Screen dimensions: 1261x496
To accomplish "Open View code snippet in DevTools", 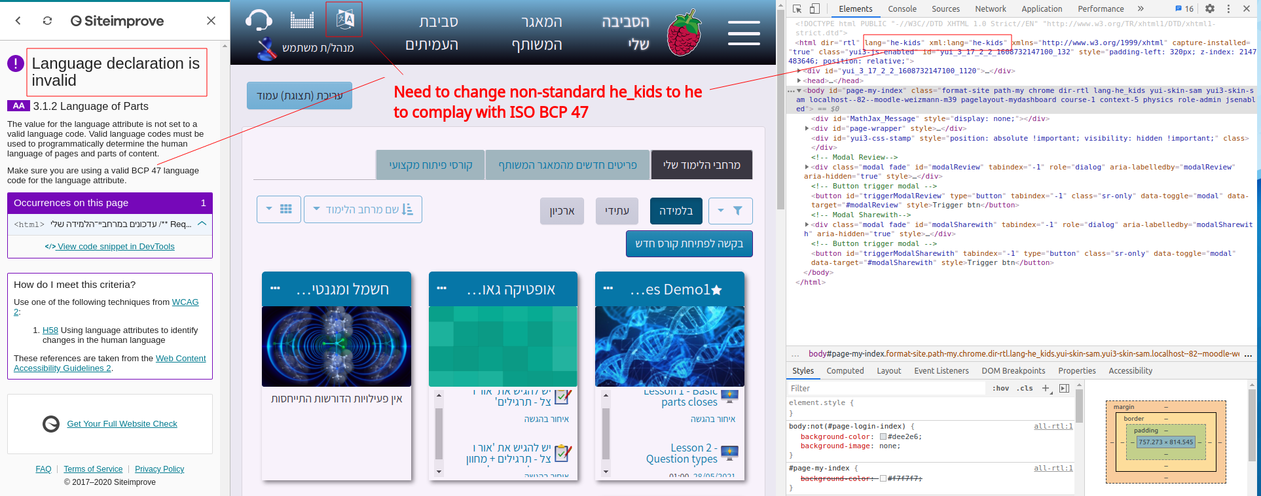I will tap(110, 247).
